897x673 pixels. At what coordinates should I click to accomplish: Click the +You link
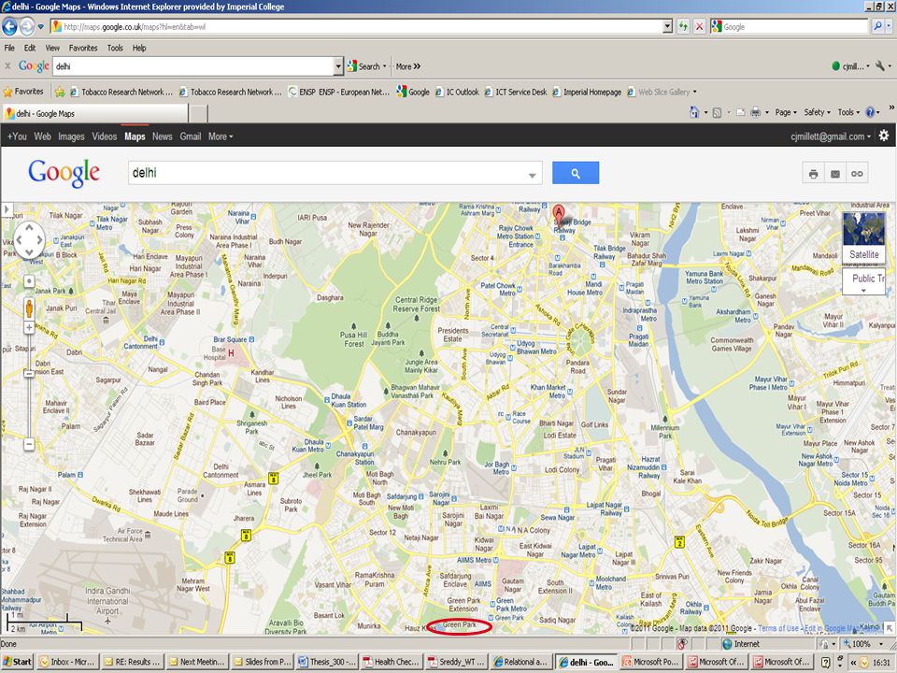(x=17, y=136)
